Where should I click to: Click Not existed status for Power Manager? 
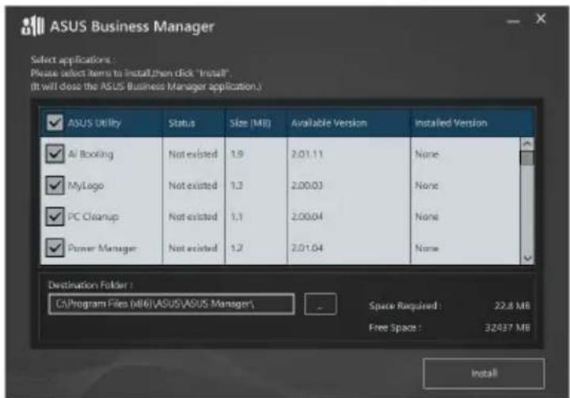(192, 248)
